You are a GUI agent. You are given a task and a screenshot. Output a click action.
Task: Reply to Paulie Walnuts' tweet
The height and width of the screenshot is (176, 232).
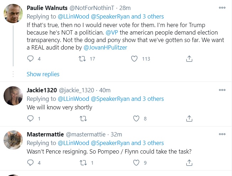[30, 59]
